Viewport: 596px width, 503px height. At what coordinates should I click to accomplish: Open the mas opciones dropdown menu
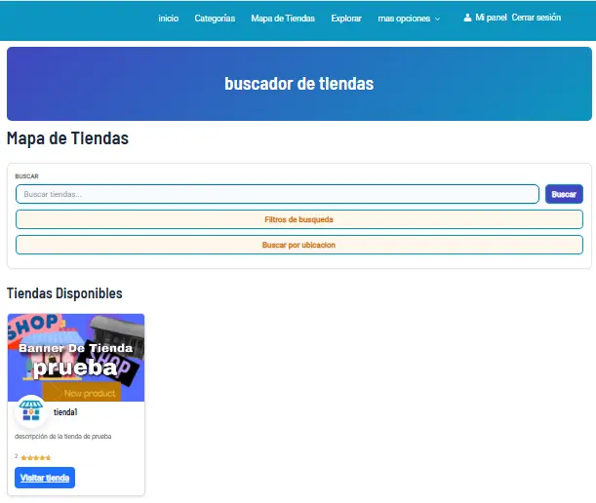(404, 19)
